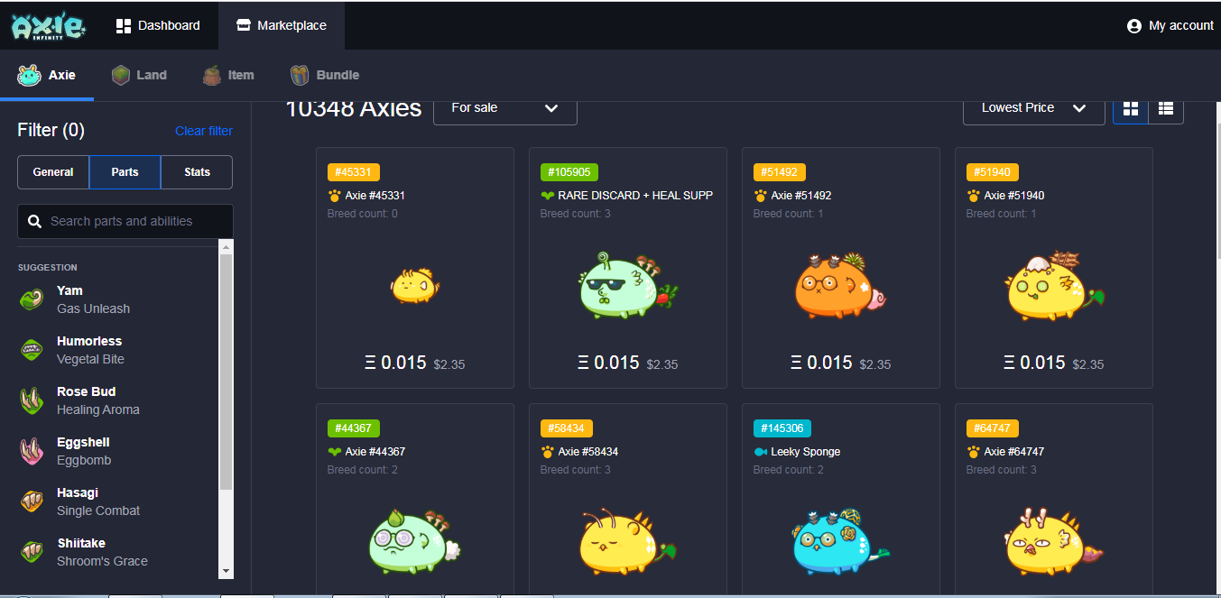Viewport: 1221px width, 598px height.
Task: Click the suggestion list scroll up arrow
Action: coord(226,246)
